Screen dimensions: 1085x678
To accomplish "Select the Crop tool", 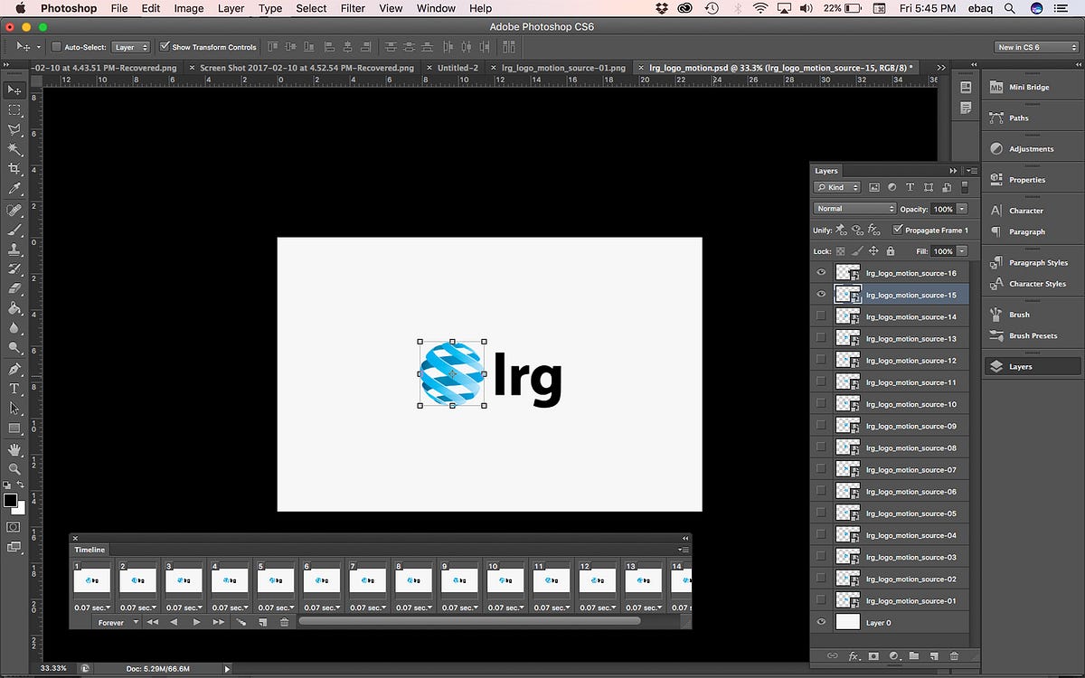I will click(14, 169).
